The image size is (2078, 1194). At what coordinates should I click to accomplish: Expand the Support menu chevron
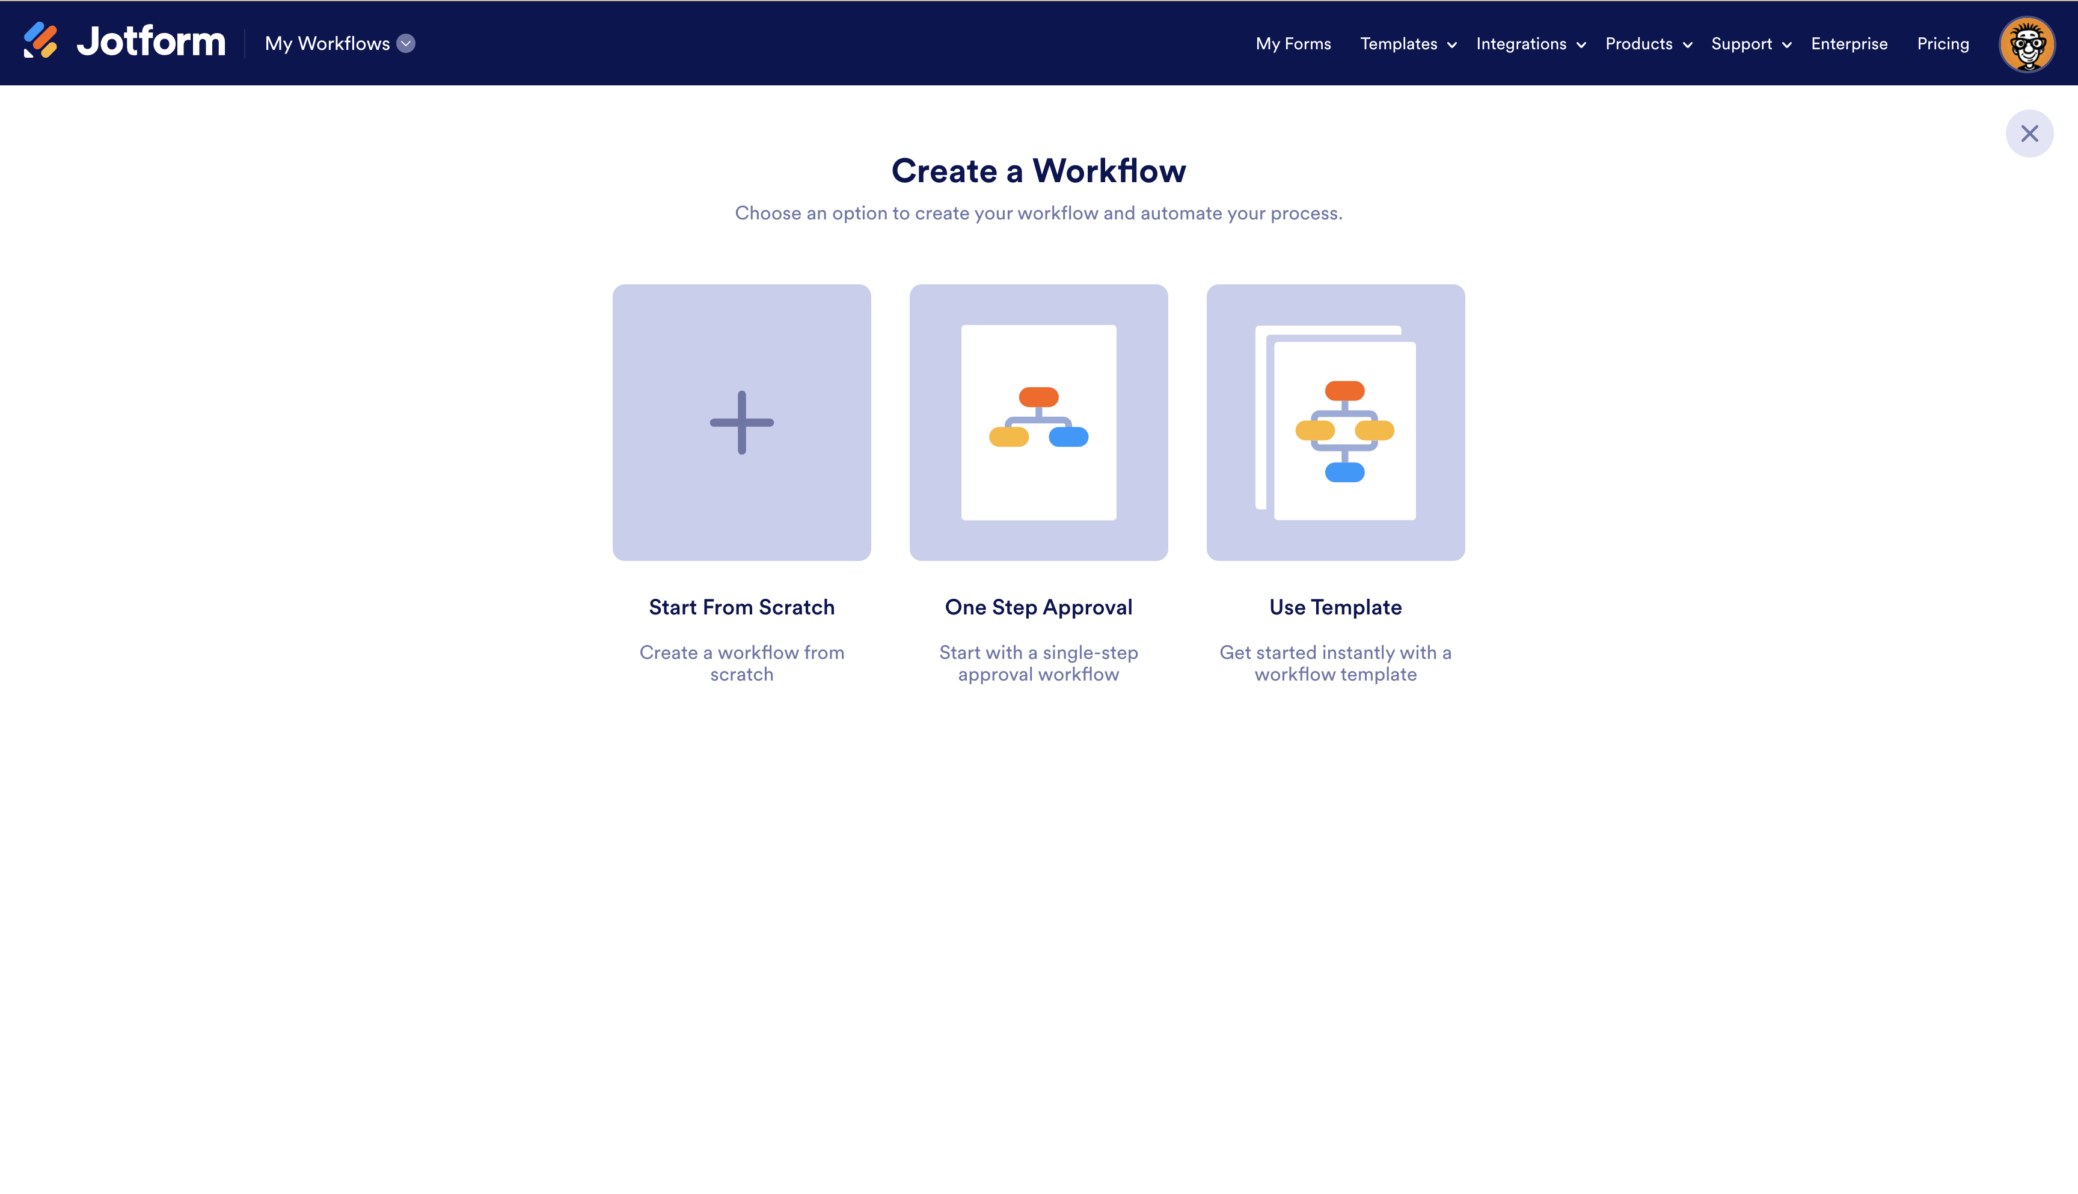[x=1787, y=45]
